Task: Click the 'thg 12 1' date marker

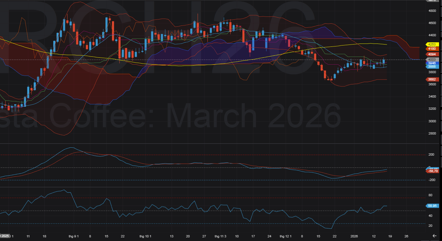Action: (286, 236)
